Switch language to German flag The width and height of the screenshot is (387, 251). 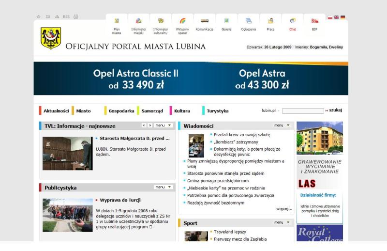[342, 17]
